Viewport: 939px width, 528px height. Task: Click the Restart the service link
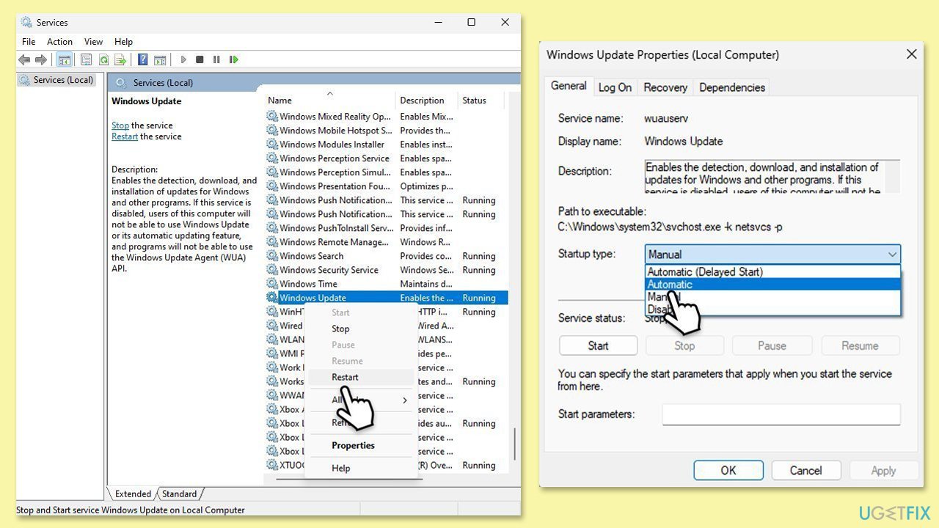pyautogui.click(x=125, y=136)
